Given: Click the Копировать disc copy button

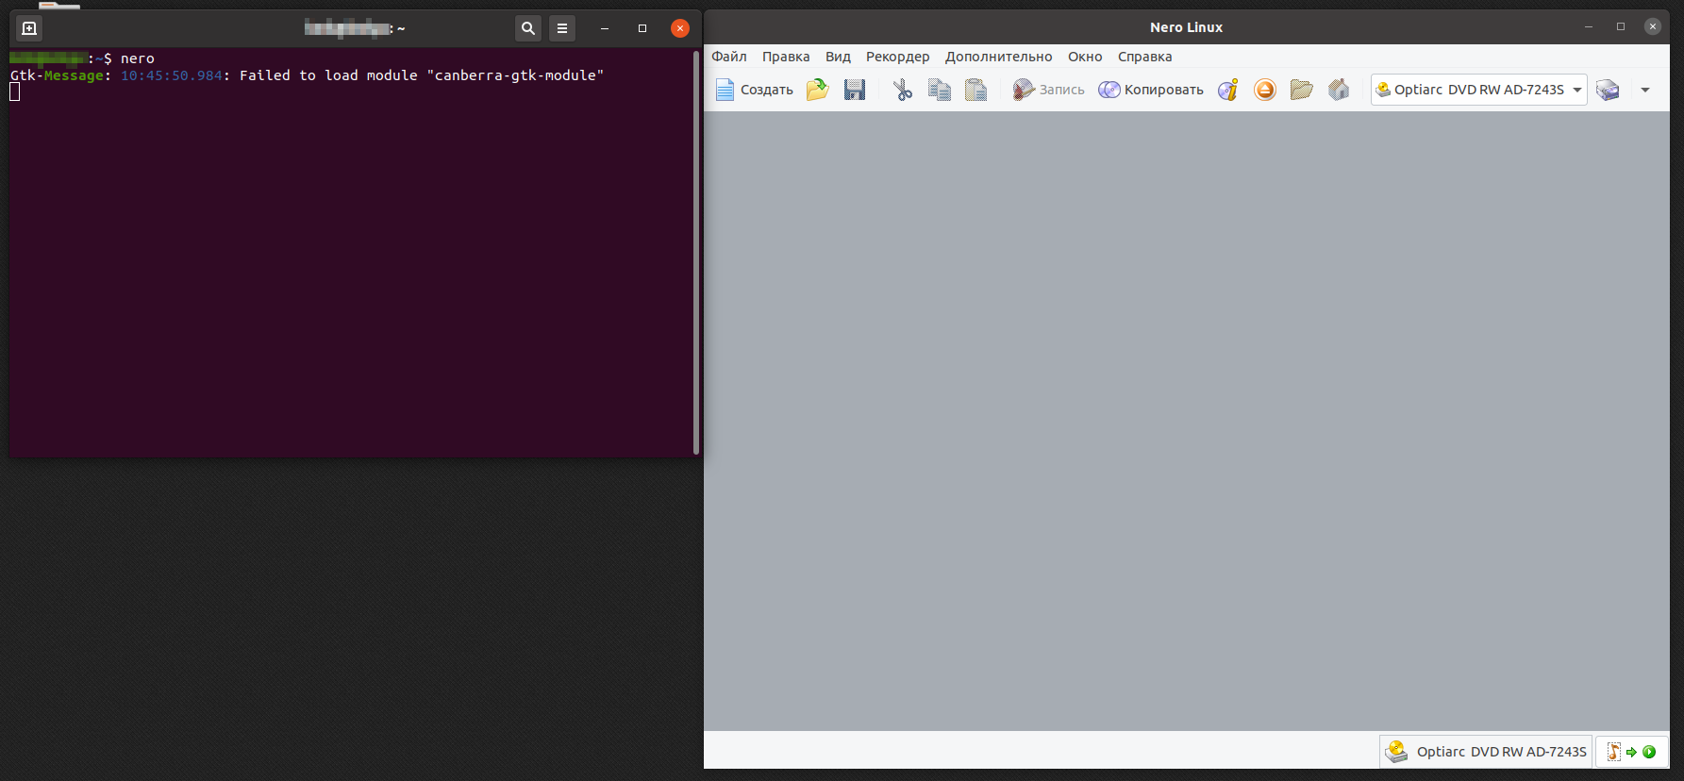Looking at the screenshot, I should coord(1151,90).
